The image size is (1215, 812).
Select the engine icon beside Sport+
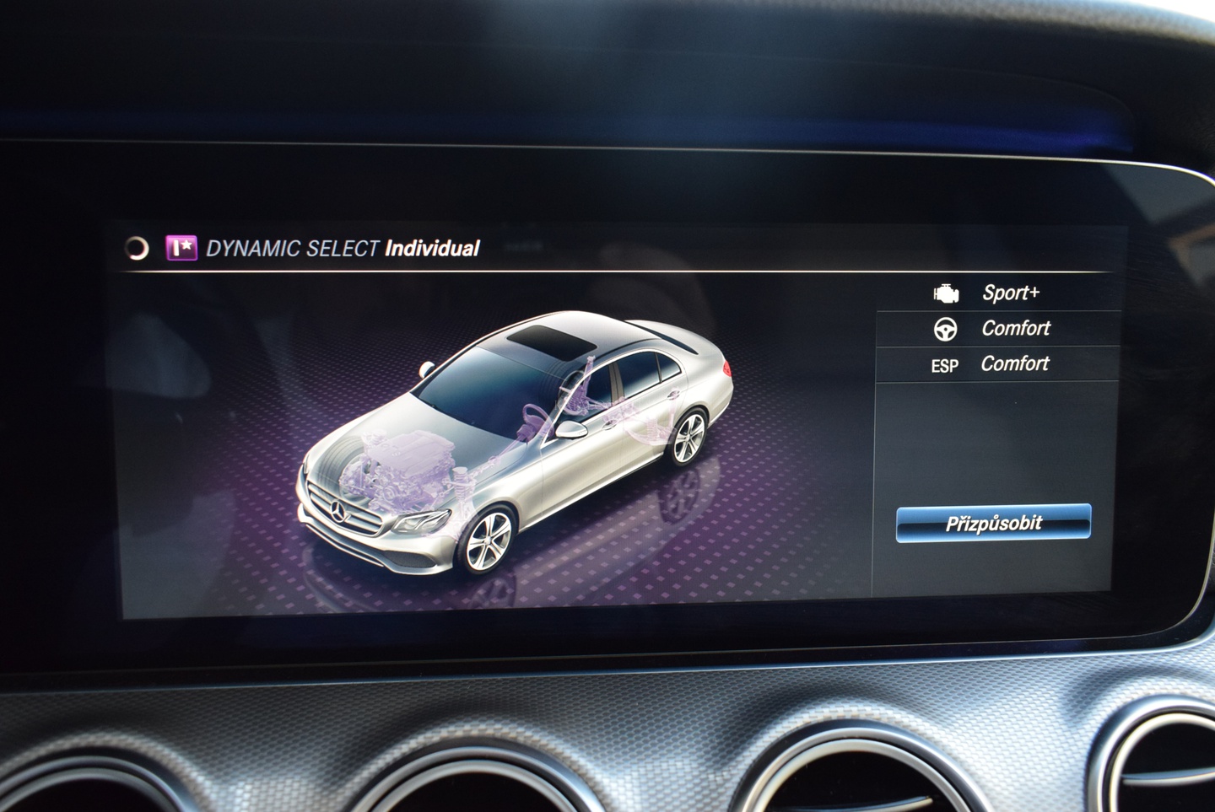946,293
